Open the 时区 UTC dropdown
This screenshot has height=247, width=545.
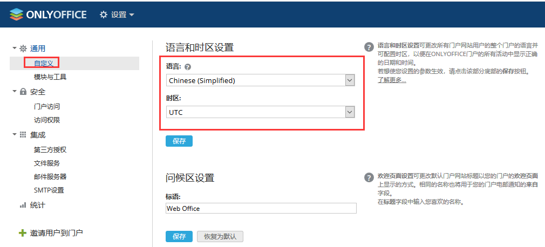[x=261, y=112]
